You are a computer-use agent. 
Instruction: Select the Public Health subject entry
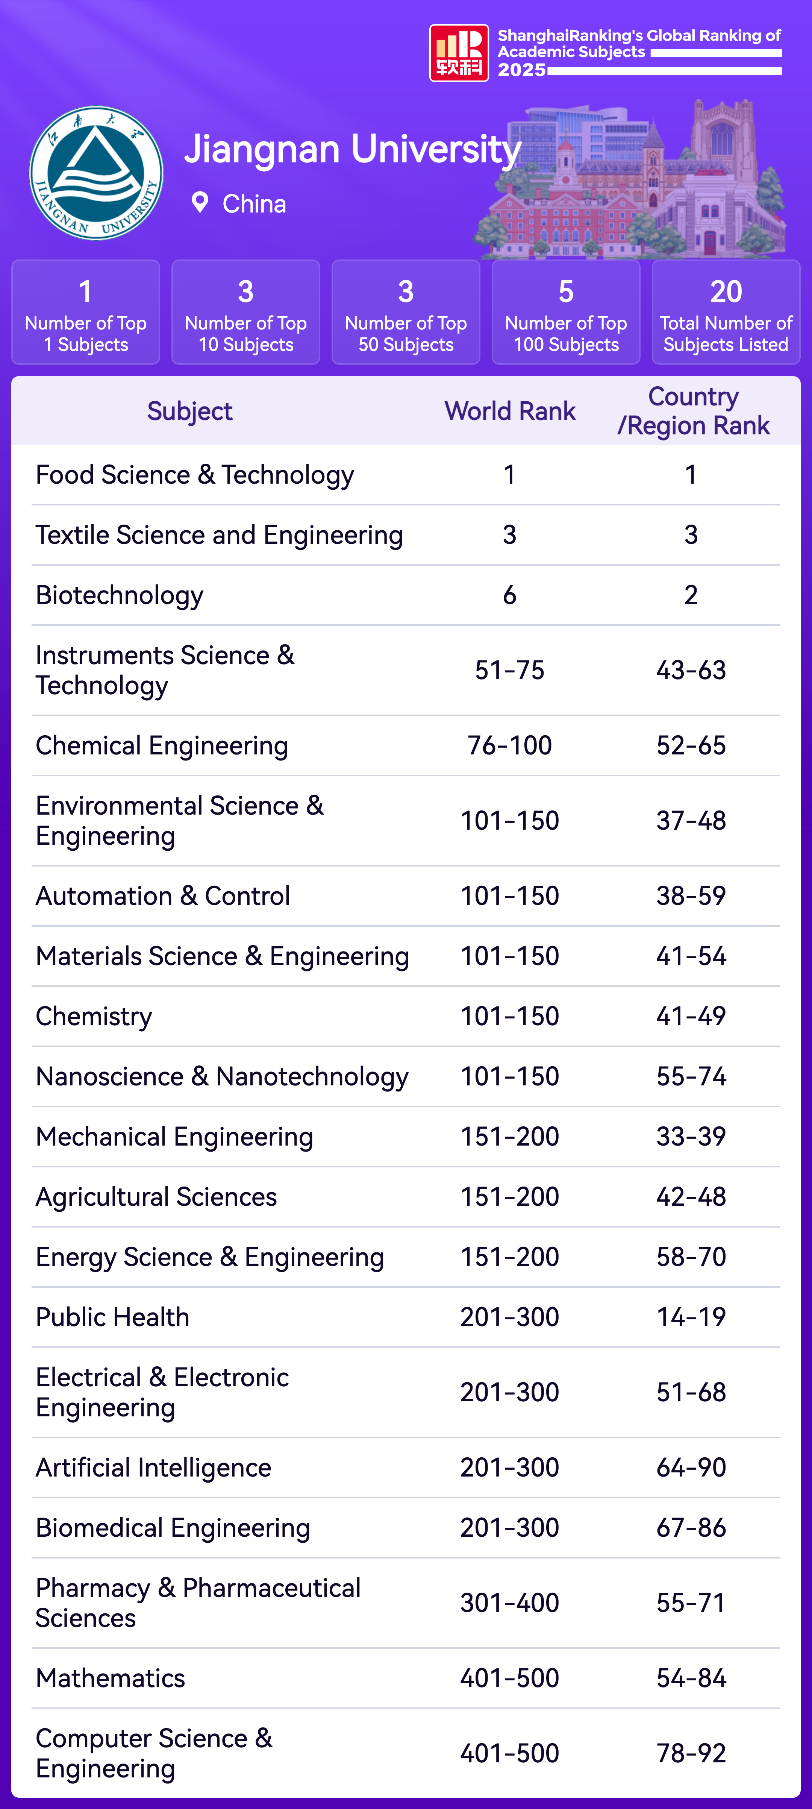112,1317
